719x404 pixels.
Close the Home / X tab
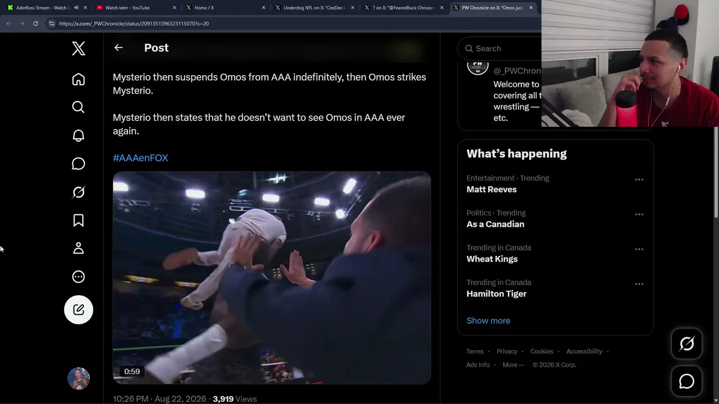point(264,8)
